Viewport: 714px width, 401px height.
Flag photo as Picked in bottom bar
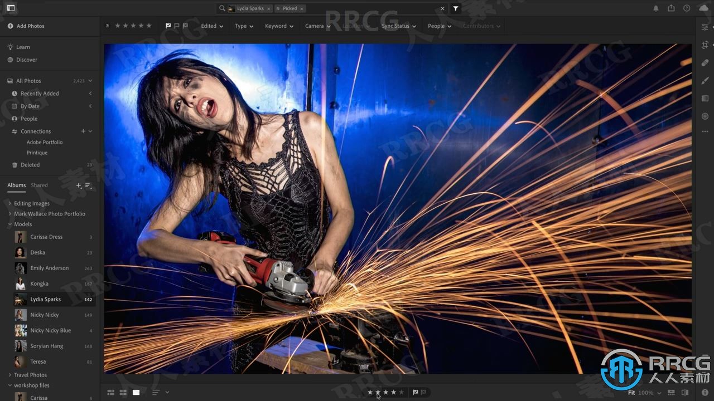click(x=415, y=392)
